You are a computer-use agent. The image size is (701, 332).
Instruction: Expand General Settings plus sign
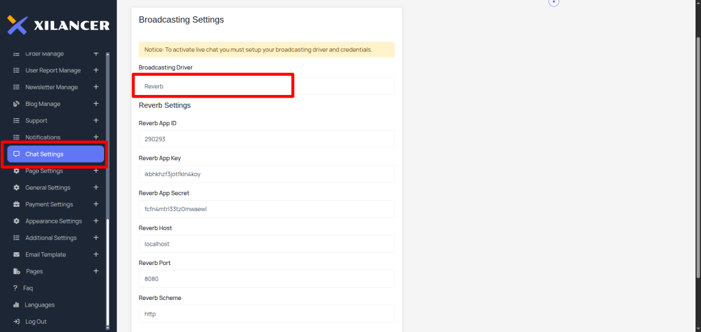pyautogui.click(x=96, y=187)
